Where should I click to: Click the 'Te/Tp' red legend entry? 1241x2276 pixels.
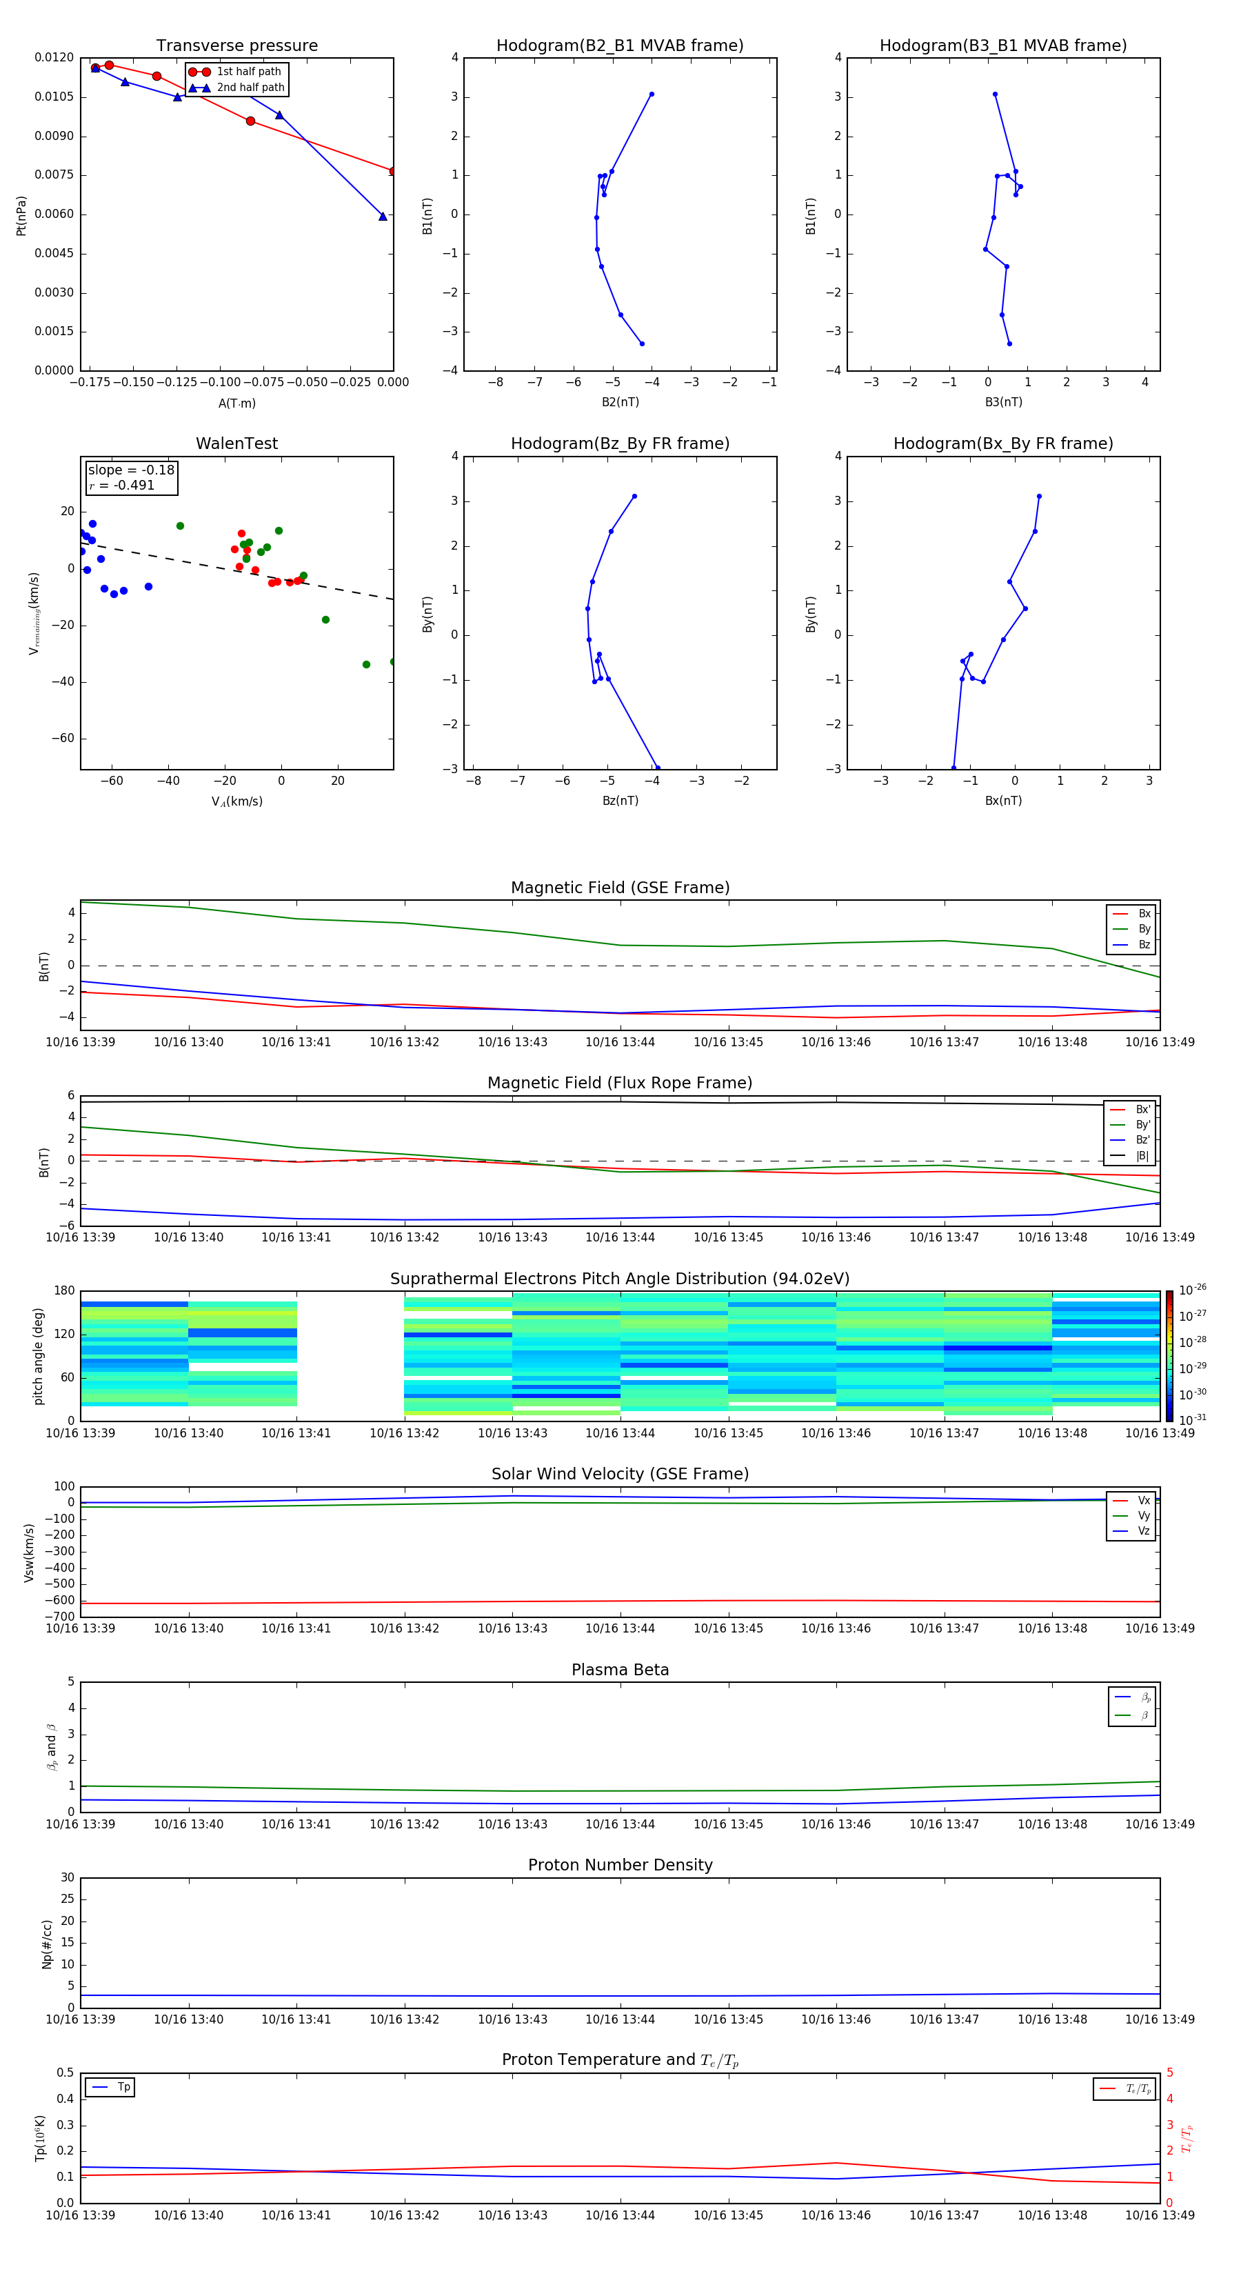(1125, 2088)
